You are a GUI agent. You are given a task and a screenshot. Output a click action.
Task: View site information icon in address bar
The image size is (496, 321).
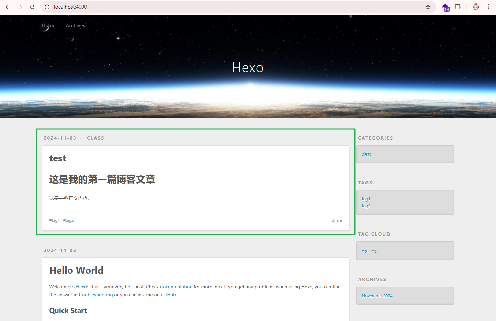47,7
